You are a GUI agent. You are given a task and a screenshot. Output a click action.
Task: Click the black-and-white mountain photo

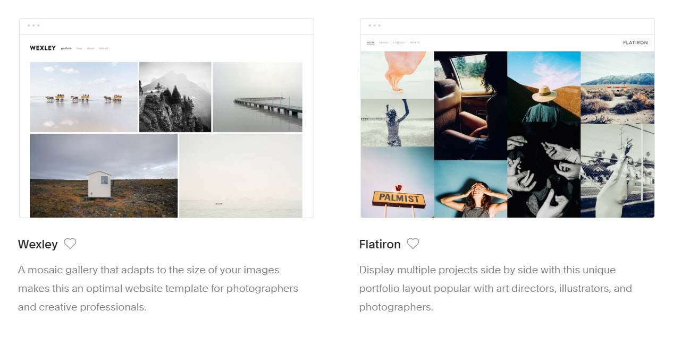(x=175, y=97)
